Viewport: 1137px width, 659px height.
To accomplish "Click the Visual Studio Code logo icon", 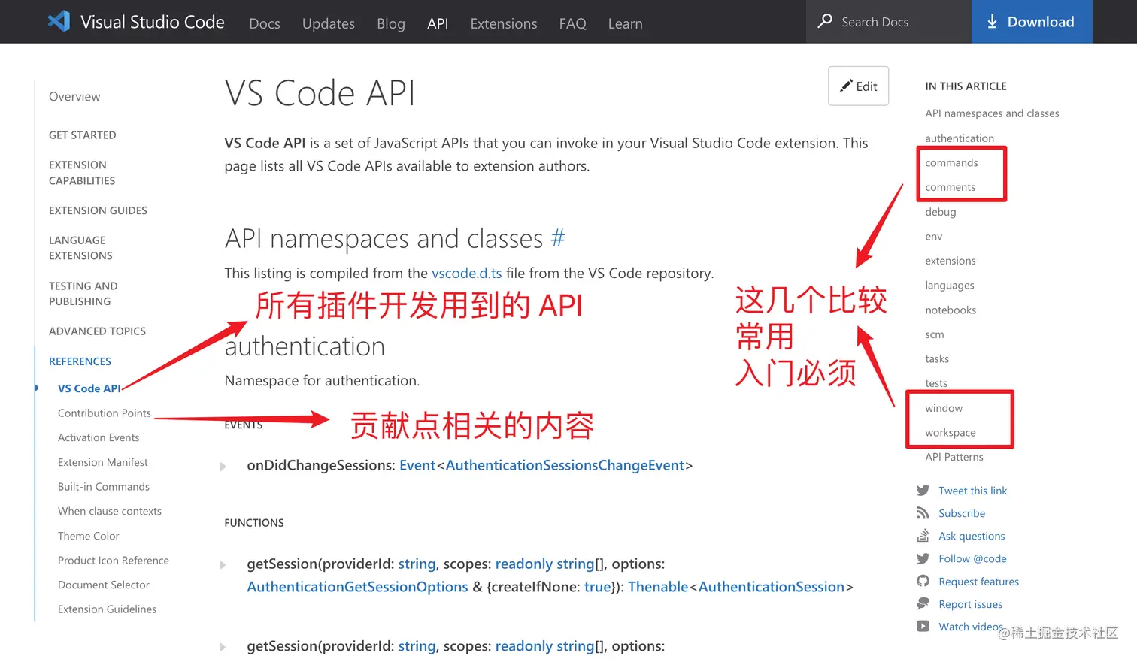I will 59,21.
